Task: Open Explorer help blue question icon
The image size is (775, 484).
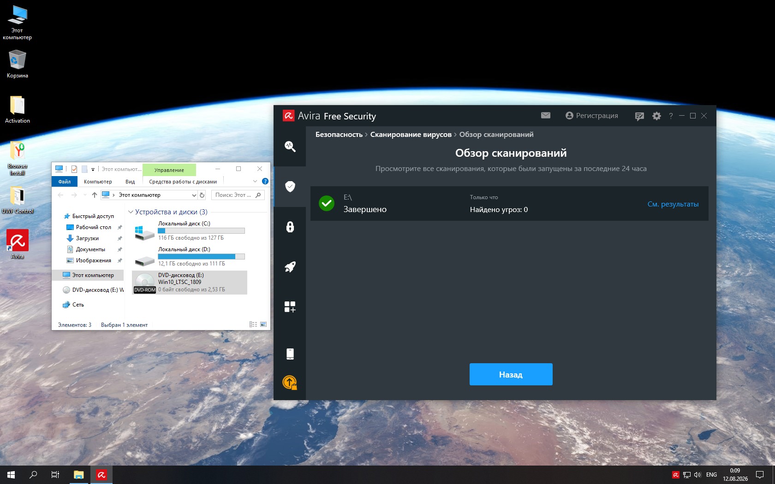Action: 265,181
